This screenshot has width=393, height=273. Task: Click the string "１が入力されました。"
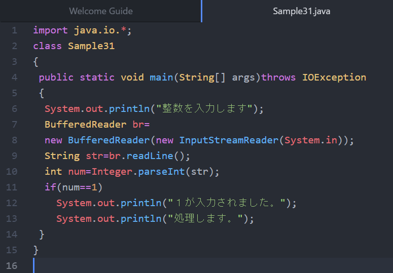[227, 203]
